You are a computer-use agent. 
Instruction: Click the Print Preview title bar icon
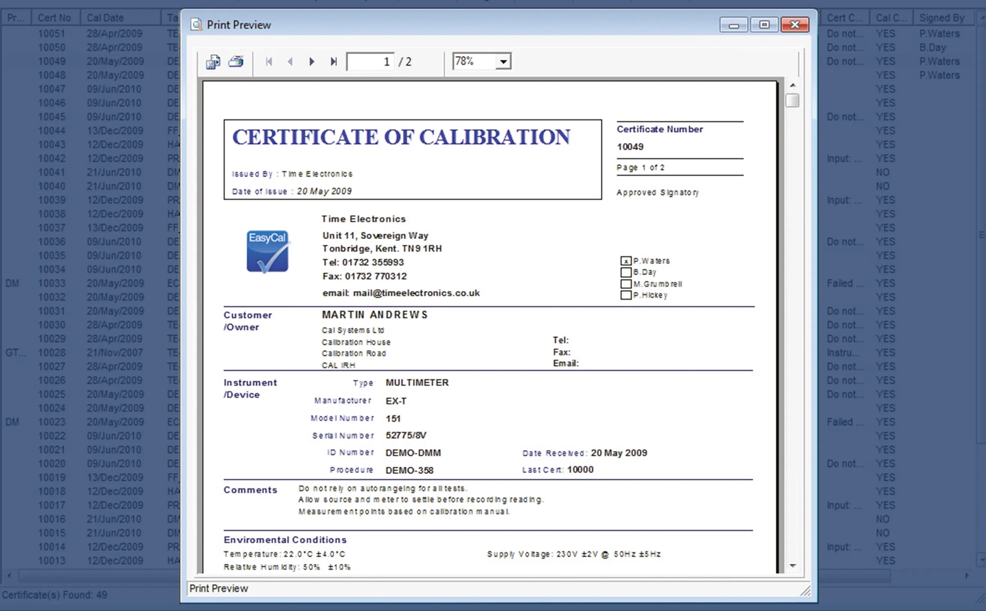click(197, 25)
